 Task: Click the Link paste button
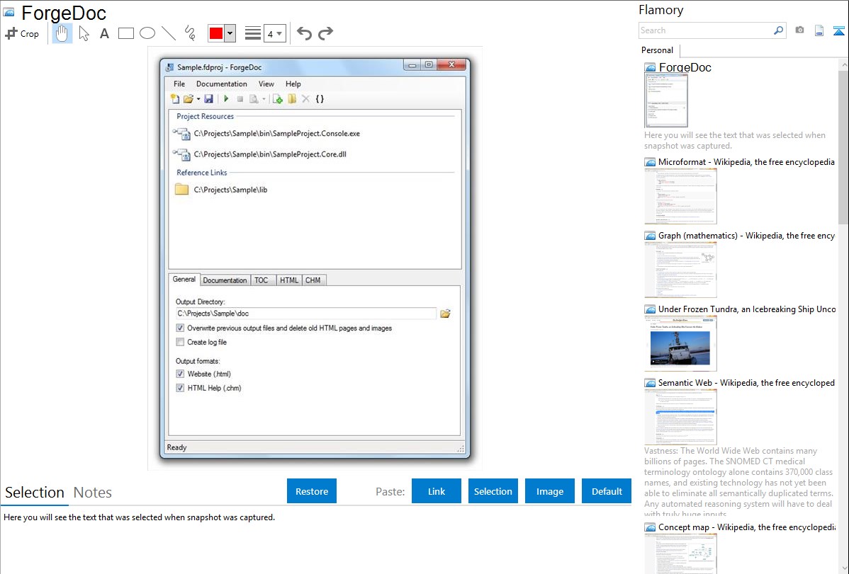coord(437,491)
